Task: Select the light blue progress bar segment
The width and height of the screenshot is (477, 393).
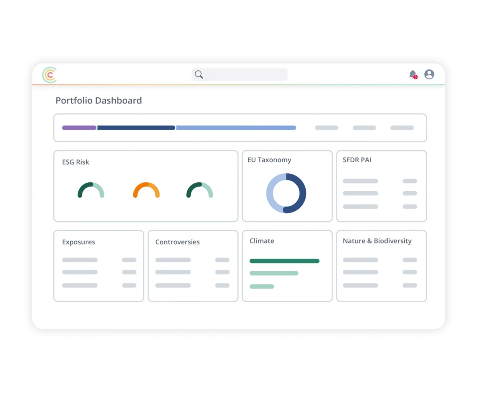Action: [236, 128]
